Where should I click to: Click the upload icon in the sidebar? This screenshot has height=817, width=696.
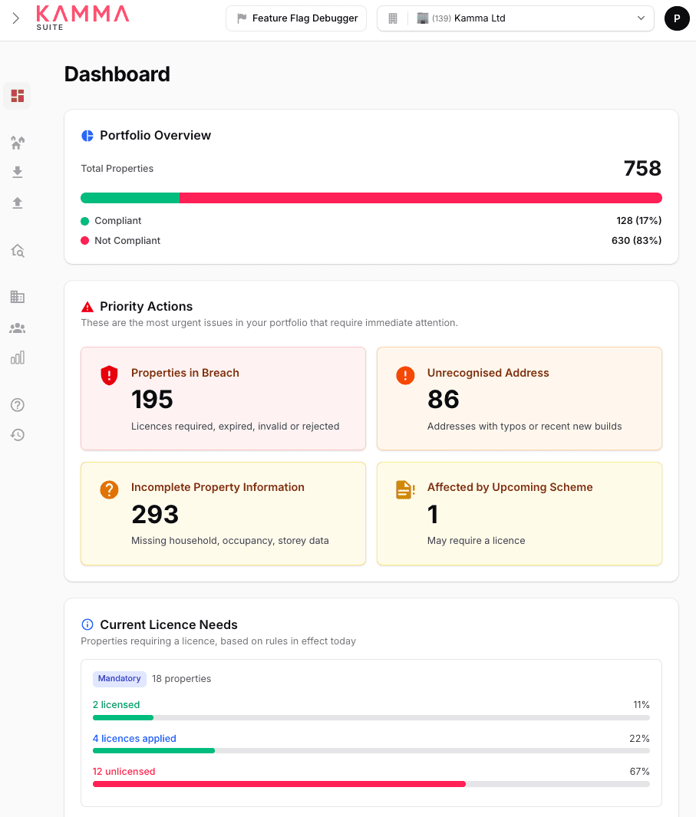pos(17,203)
